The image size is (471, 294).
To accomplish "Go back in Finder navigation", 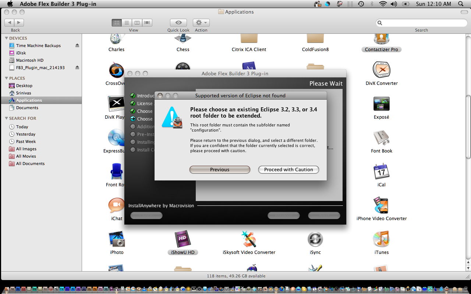I will pos(10,23).
